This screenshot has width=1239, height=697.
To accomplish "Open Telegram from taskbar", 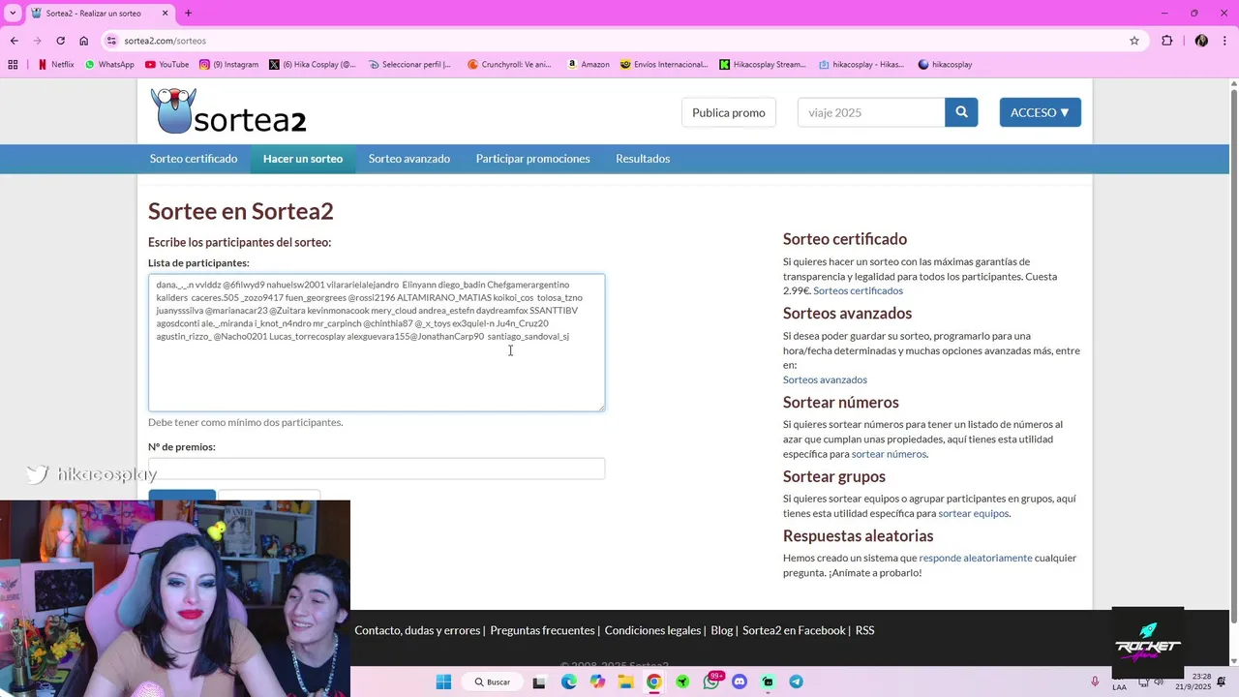I will [796, 682].
